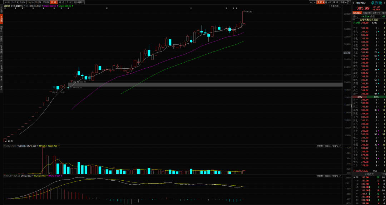Select 日线 daily chart period
Screen dimensions: 386x205
(53, 2)
